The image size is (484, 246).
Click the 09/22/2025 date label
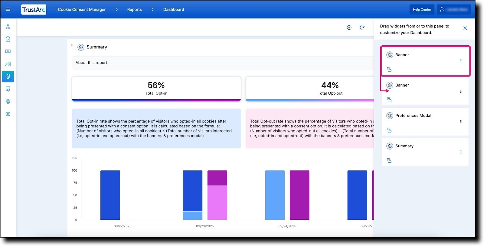point(123,226)
